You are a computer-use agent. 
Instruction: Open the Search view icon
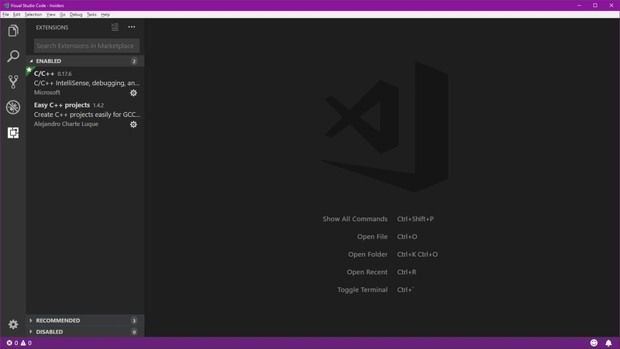pyautogui.click(x=12, y=56)
